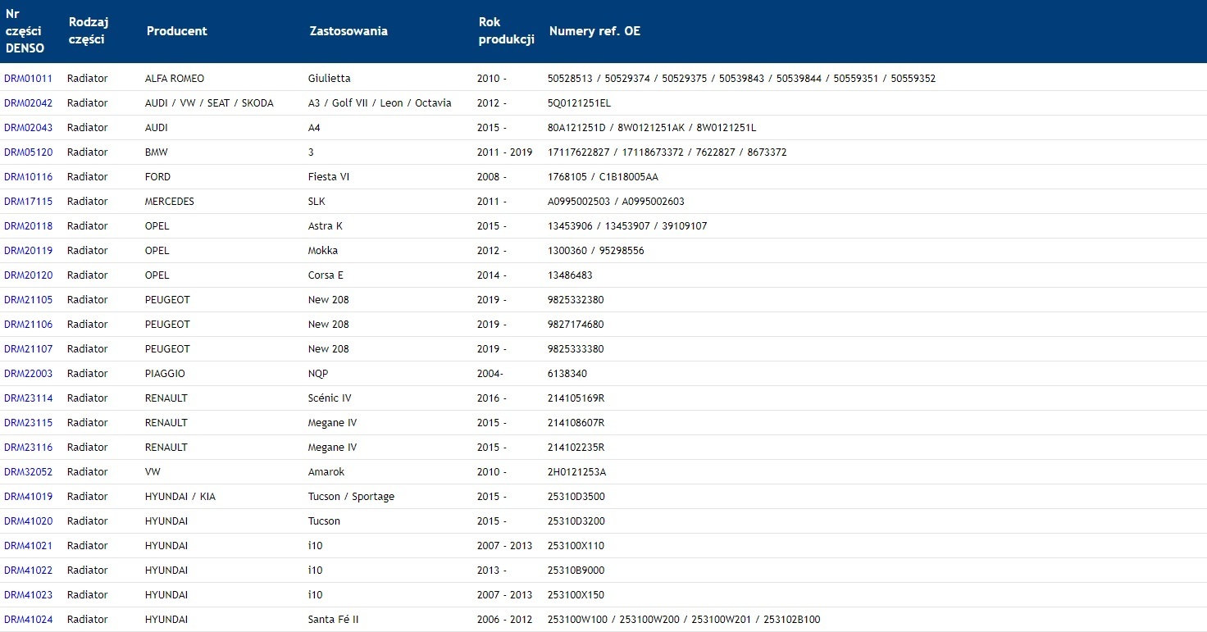Open DRM20119 Opel Mokka link

[x=28, y=251]
